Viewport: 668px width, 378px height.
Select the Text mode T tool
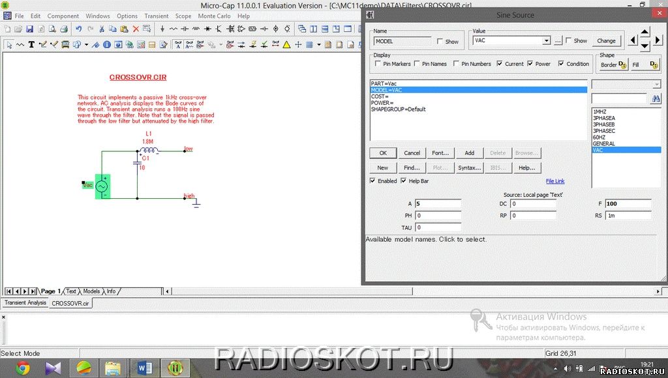pos(31,44)
